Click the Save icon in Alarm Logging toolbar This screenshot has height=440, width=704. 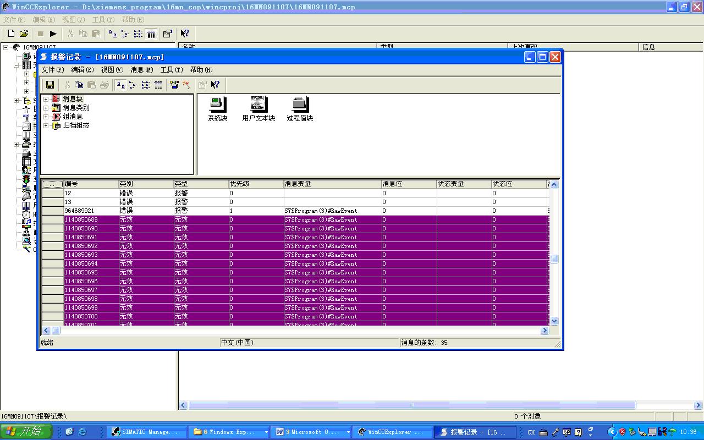[50, 85]
